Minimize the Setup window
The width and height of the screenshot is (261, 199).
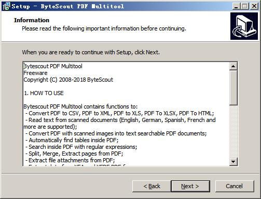236,6
